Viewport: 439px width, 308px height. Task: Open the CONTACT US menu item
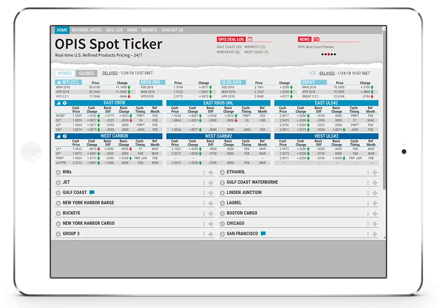pyautogui.click(x=172, y=30)
